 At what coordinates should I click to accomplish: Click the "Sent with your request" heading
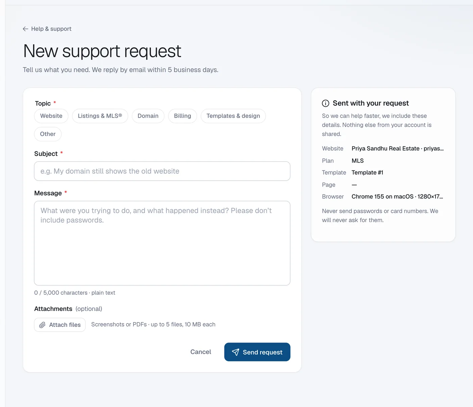coord(371,103)
